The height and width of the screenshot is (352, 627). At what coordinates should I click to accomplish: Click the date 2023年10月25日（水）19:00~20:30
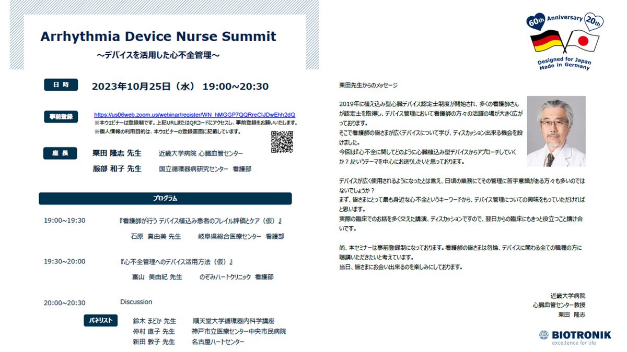(x=180, y=86)
